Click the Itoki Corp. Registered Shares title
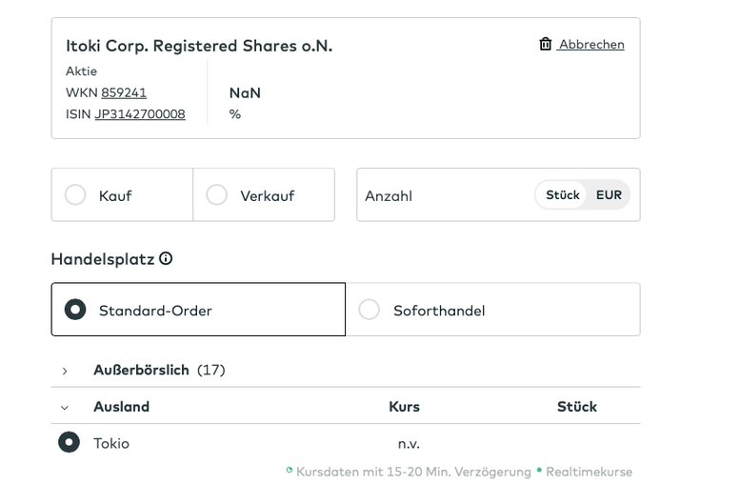 point(199,46)
